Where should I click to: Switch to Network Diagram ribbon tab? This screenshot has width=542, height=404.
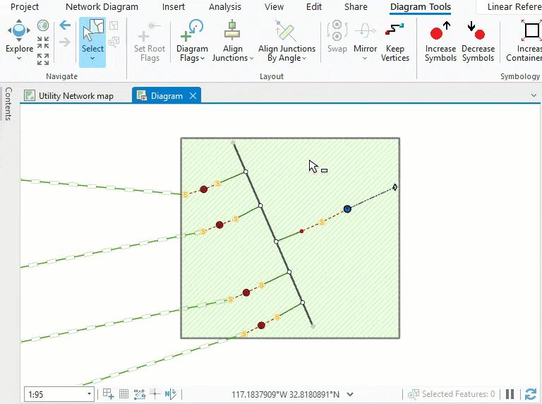(102, 6)
